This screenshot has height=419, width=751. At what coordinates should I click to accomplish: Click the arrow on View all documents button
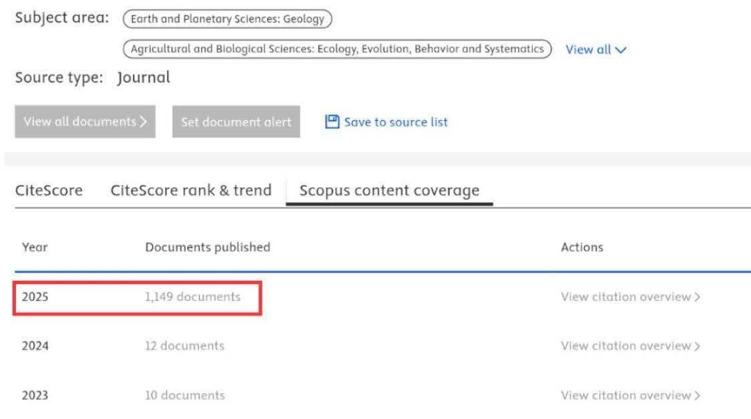tap(144, 121)
